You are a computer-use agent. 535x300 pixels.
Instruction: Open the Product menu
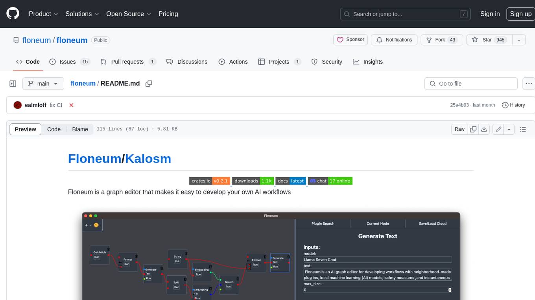(x=43, y=14)
